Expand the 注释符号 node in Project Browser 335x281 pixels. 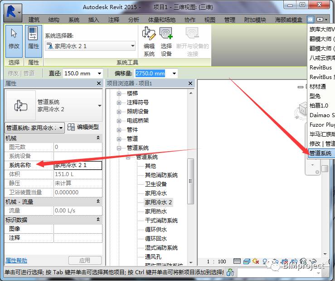tap(119, 103)
